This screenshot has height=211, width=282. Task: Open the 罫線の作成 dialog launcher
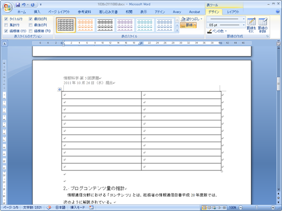(268, 36)
